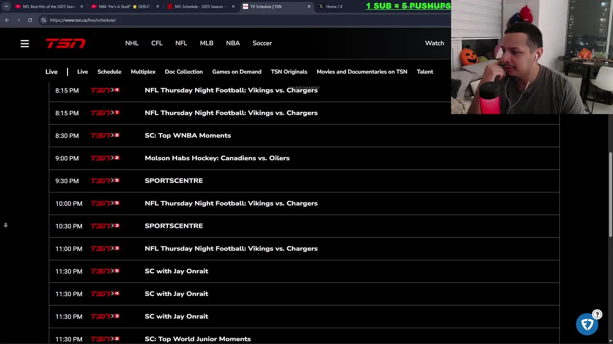Click TSN2 logo in Top World Junior row
This screenshot has width=613, height=344.
(105, 339)
